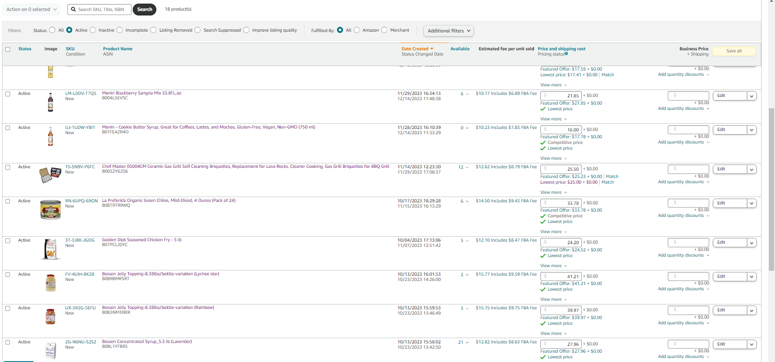Expand available quantity 21 for Bossen Lavender Syrup
Screen dimensions: 775x362
[x=463, y=343]
